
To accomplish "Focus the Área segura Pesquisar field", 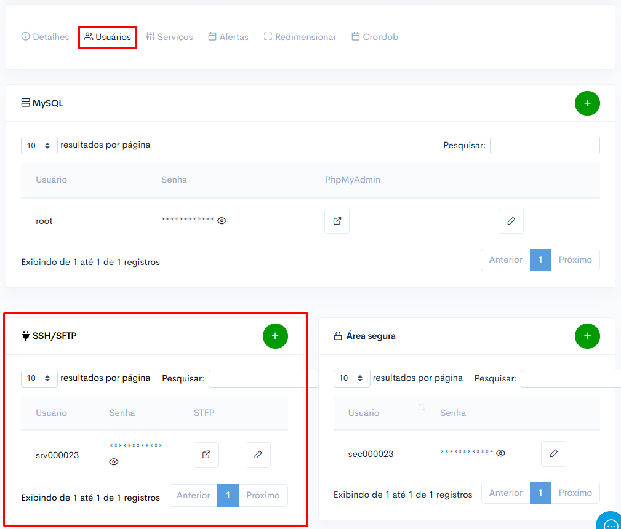I will coord(571,378).
